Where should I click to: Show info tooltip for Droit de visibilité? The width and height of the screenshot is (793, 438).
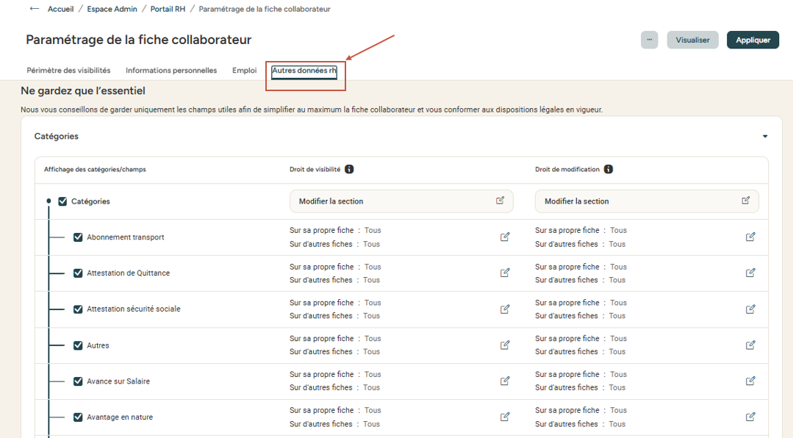[349, 170]
